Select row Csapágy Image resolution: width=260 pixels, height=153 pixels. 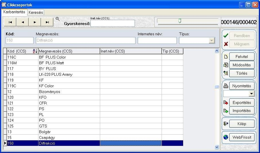point(95,137)
